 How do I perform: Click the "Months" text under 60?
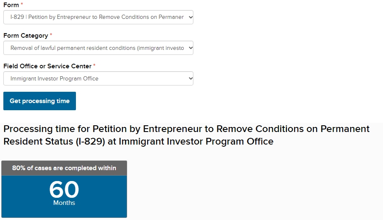[64, 203]
